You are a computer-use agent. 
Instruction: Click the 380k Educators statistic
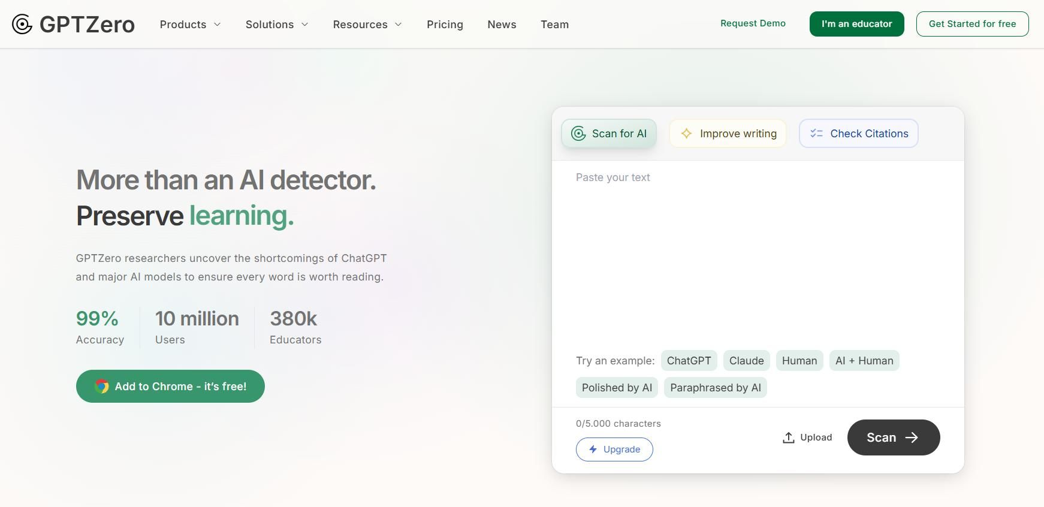coord(295,327)
